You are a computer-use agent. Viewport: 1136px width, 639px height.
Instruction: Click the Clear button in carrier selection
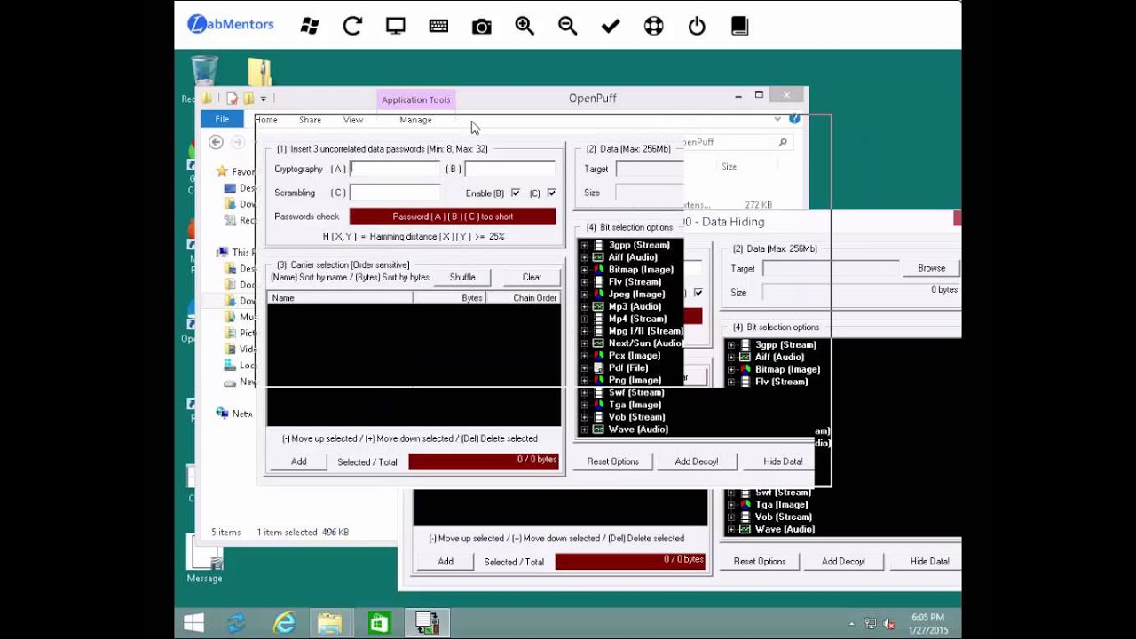pos(532,277)
